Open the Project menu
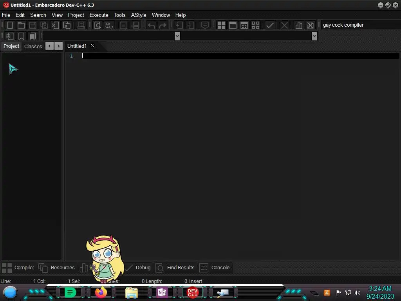Viewport: 401px width, 301px height. point(76,15)
